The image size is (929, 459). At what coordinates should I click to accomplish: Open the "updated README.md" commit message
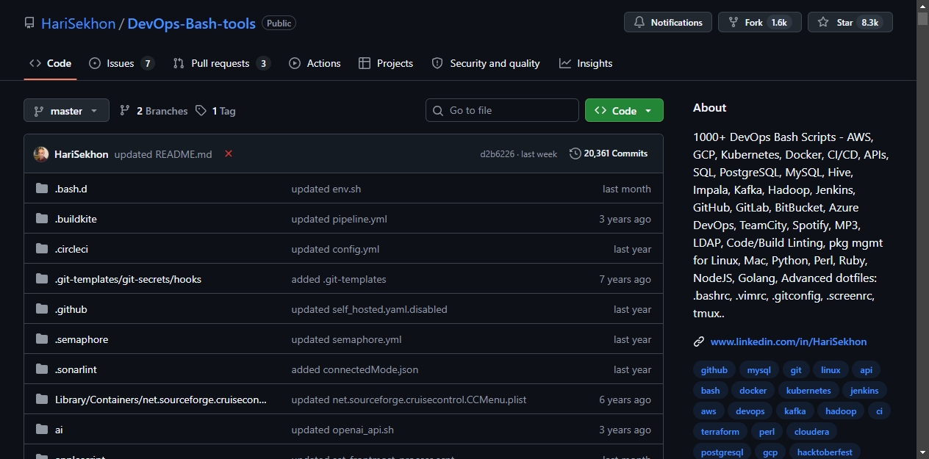tap(163, 154)
